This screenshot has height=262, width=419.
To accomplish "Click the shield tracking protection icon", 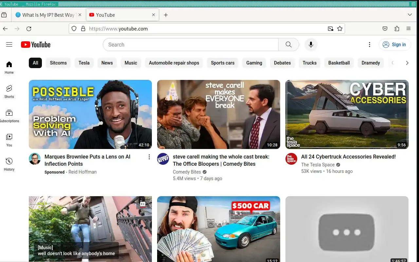I will click(74, 29).
